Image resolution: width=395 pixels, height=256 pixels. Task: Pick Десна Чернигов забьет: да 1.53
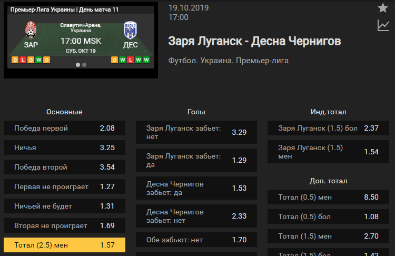[x=196, y=188]
